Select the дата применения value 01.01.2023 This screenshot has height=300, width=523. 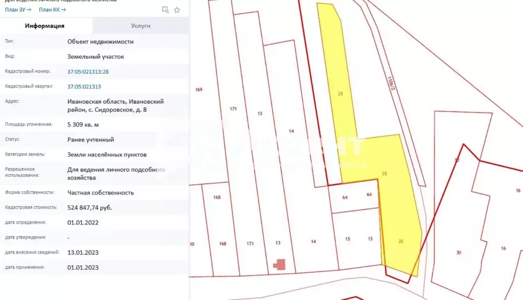tap(83, 268)
